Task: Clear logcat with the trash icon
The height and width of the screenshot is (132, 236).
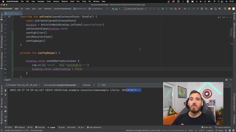Action: [6, 90]
